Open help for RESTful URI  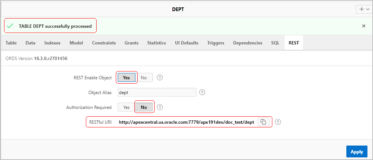click(278, 122)
